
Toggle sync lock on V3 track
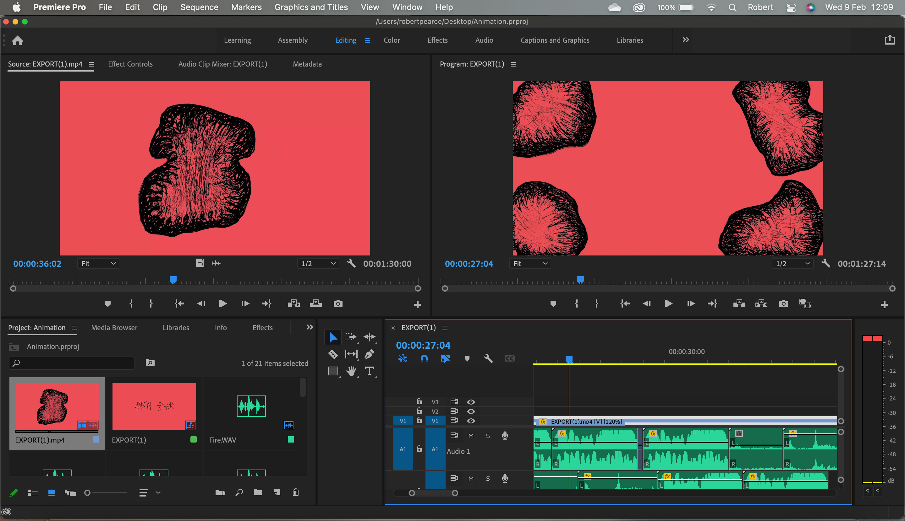click(x=454, y=401)
